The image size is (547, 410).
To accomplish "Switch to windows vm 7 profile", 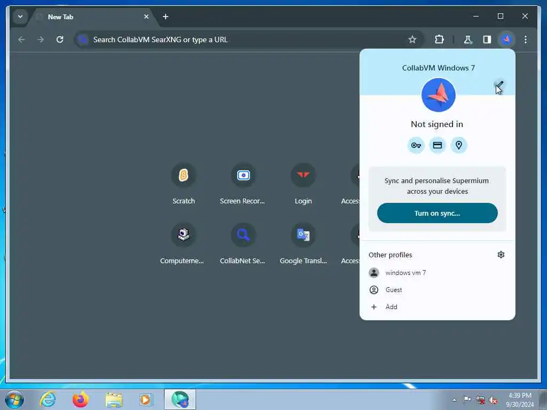I will tap(437, 273).
